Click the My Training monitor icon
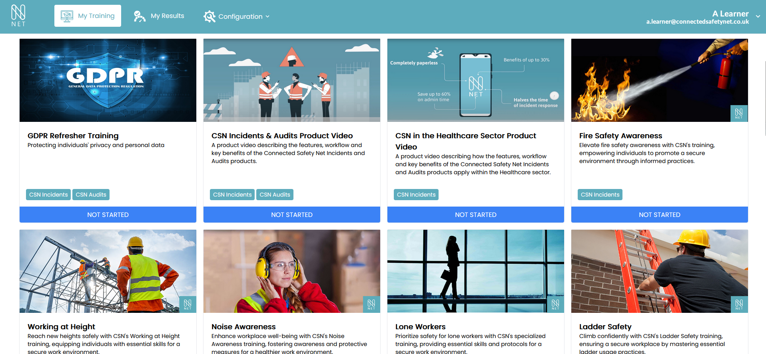This screenshot has height=354, width=766. pos(67,16)
